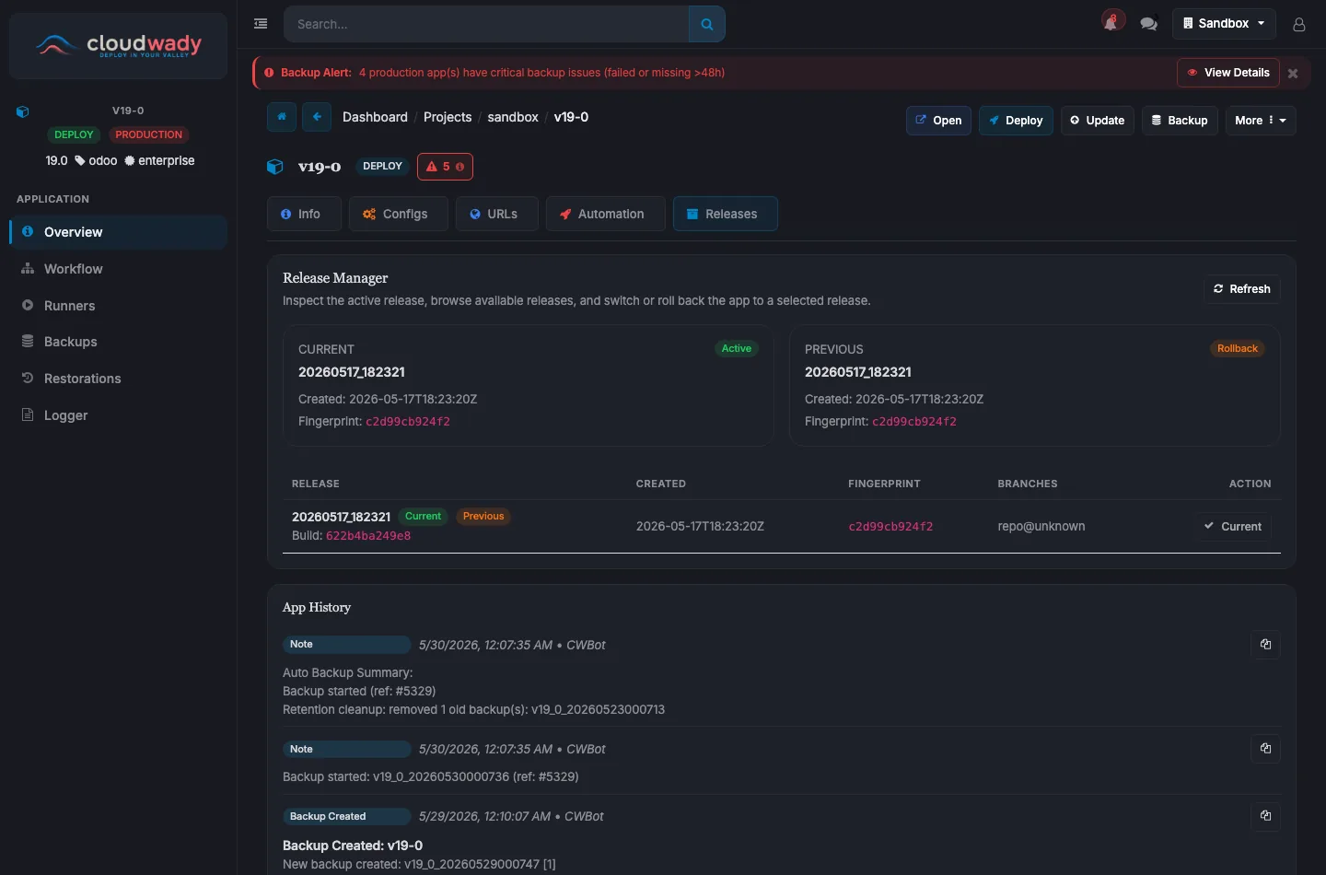The image size is (1326, 875).
Task: Click the Open app button
Action: point(938,121)
